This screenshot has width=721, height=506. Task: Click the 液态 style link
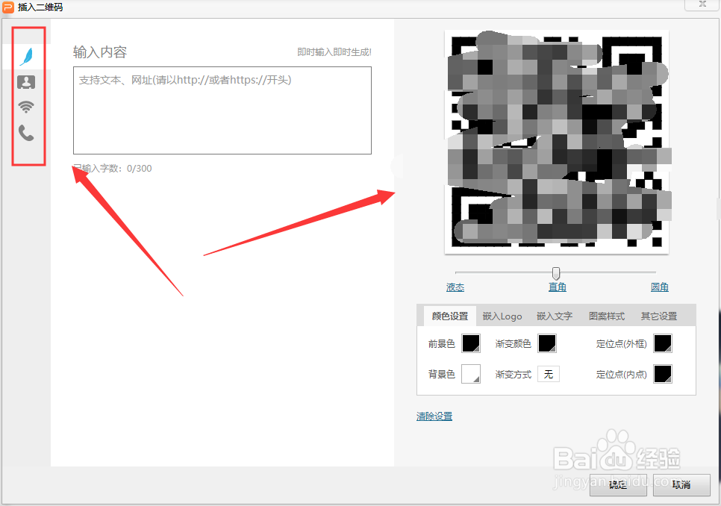pos(455,287)
